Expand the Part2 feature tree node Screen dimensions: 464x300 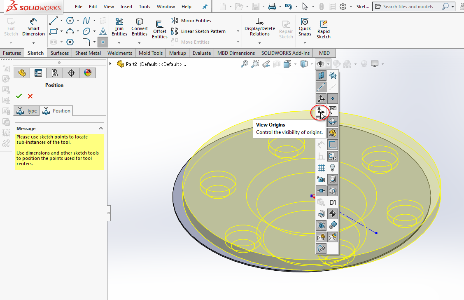pyautogui.click(x=110, y=64)
